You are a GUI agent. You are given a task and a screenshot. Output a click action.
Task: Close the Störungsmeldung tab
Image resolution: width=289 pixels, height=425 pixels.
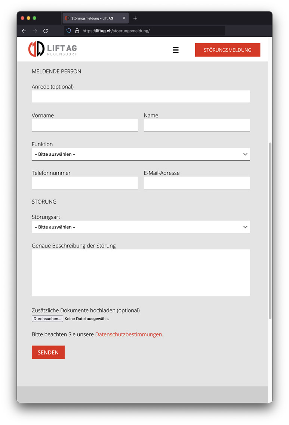point(124,18)
